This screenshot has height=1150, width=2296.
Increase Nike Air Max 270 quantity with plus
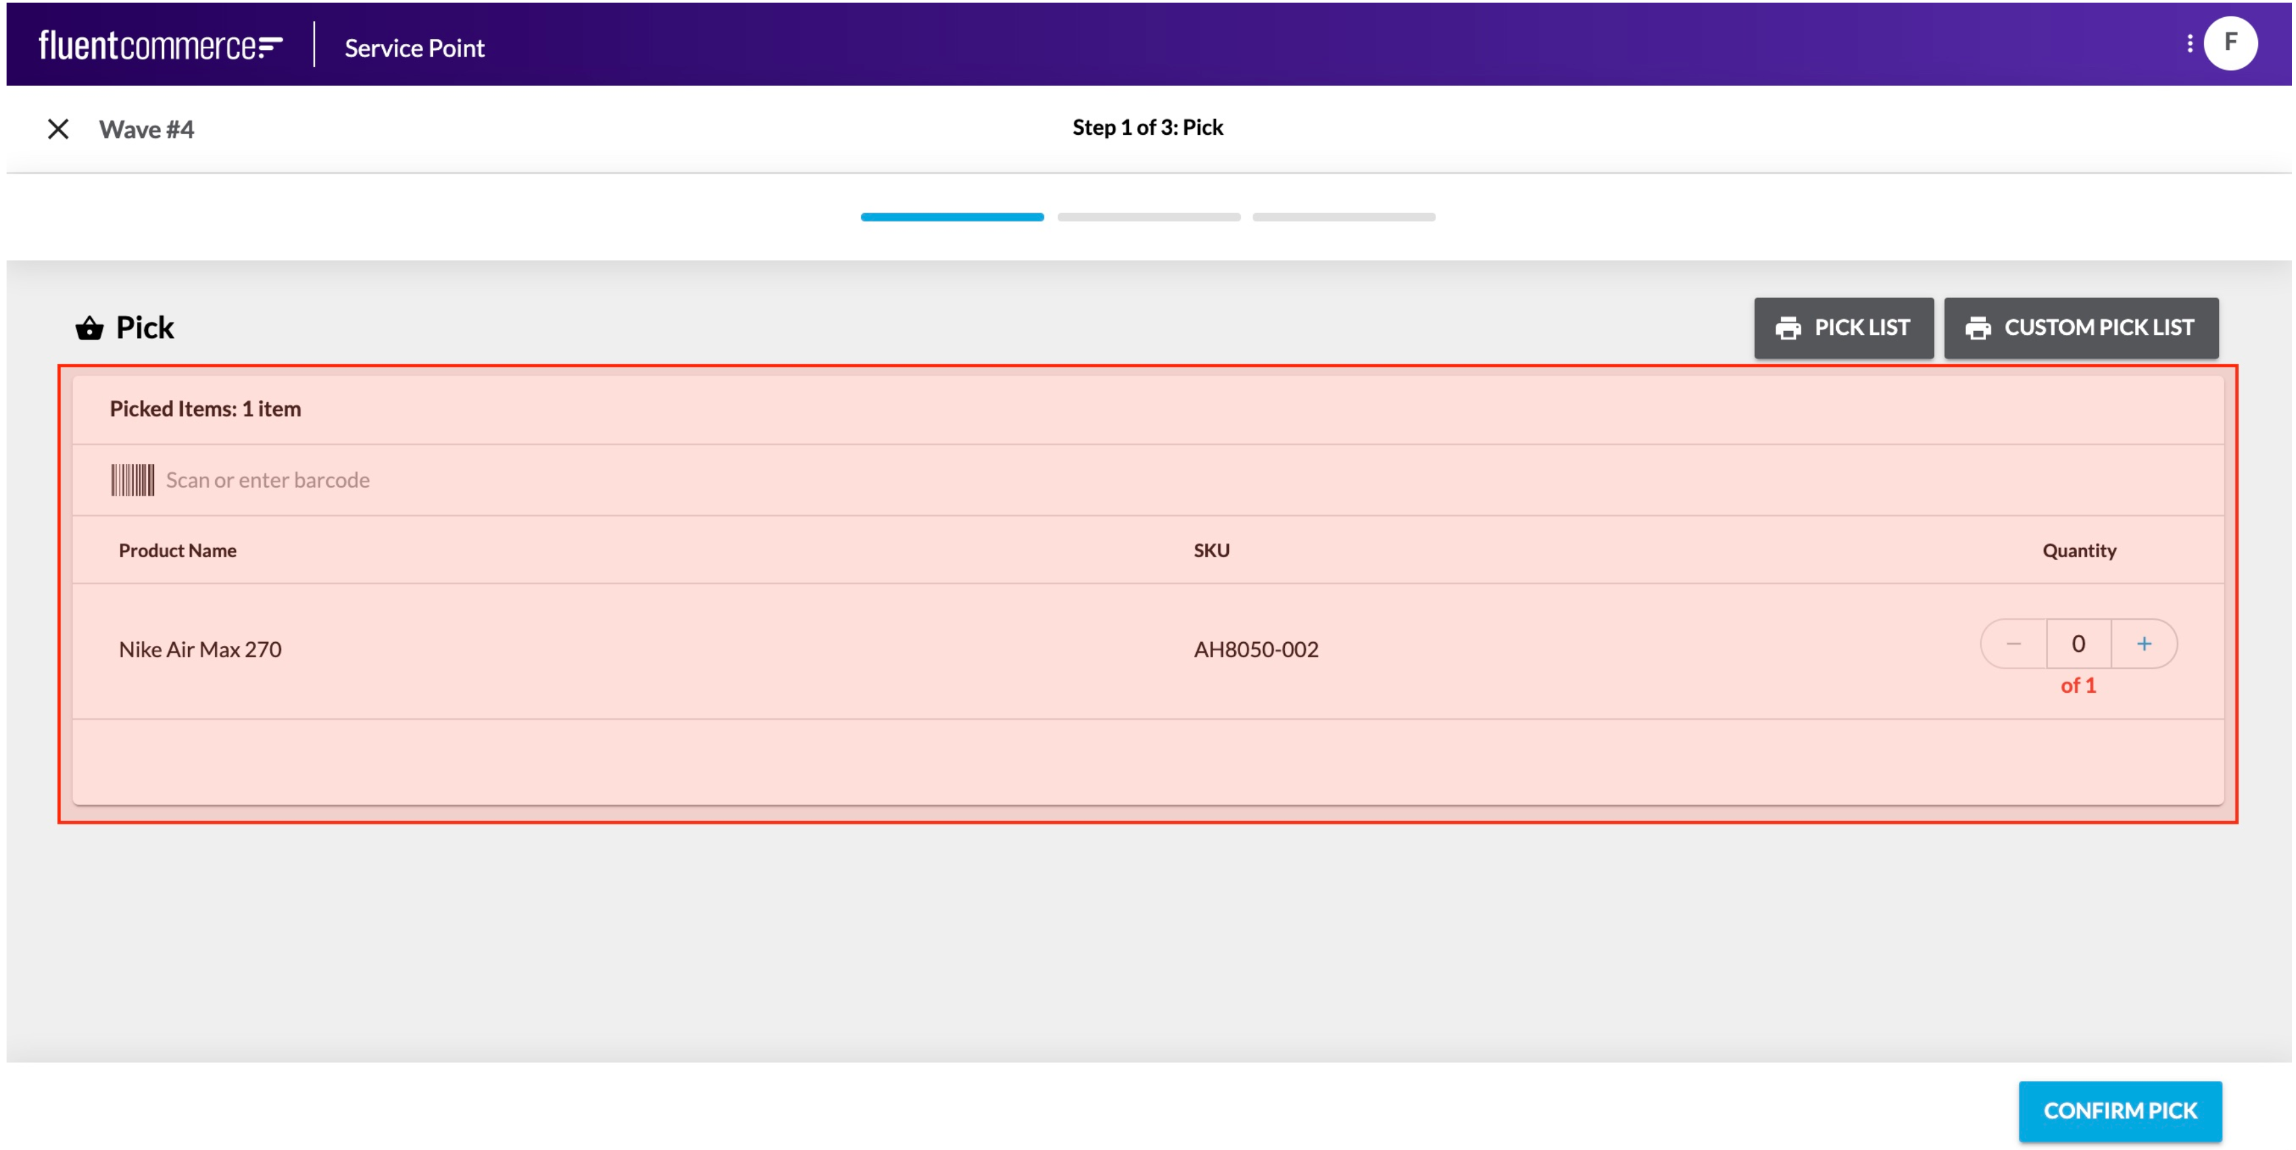2145,643
